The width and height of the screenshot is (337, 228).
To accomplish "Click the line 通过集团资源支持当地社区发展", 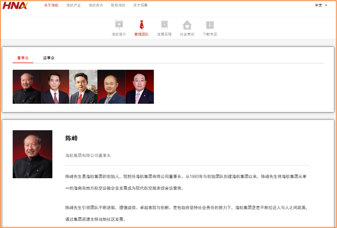I will pos(96,219).
